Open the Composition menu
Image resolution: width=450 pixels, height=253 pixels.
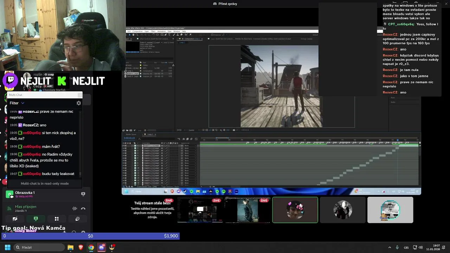click(137, 31)
